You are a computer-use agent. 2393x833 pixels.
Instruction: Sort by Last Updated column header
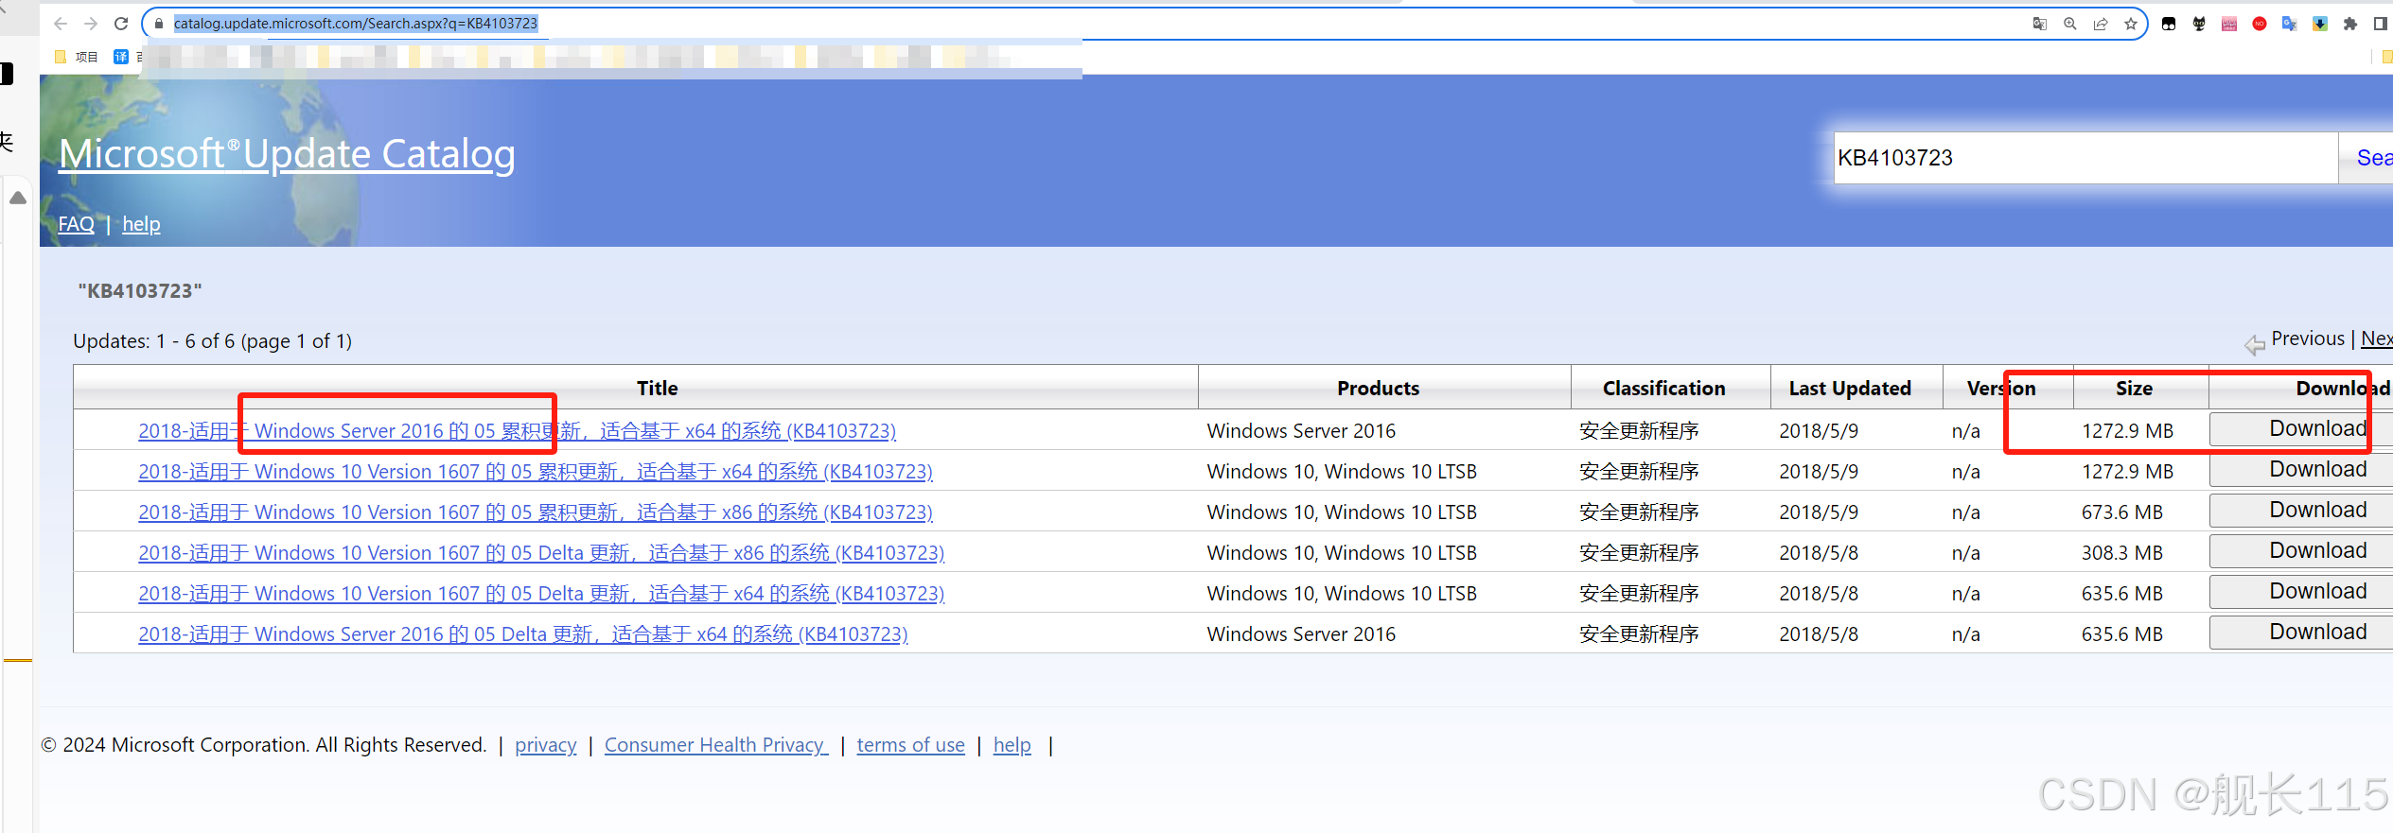[1850, 388]
